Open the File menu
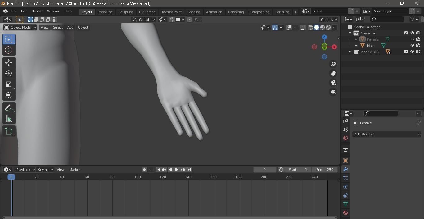Image resolution: width=424 pixels, height=219 pixels. click(x=14, y=11)
